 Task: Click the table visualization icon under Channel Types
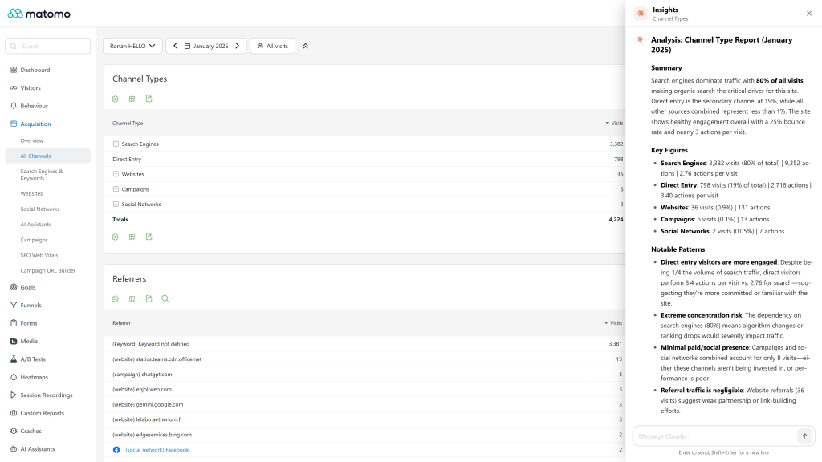(x=132, y=99)
